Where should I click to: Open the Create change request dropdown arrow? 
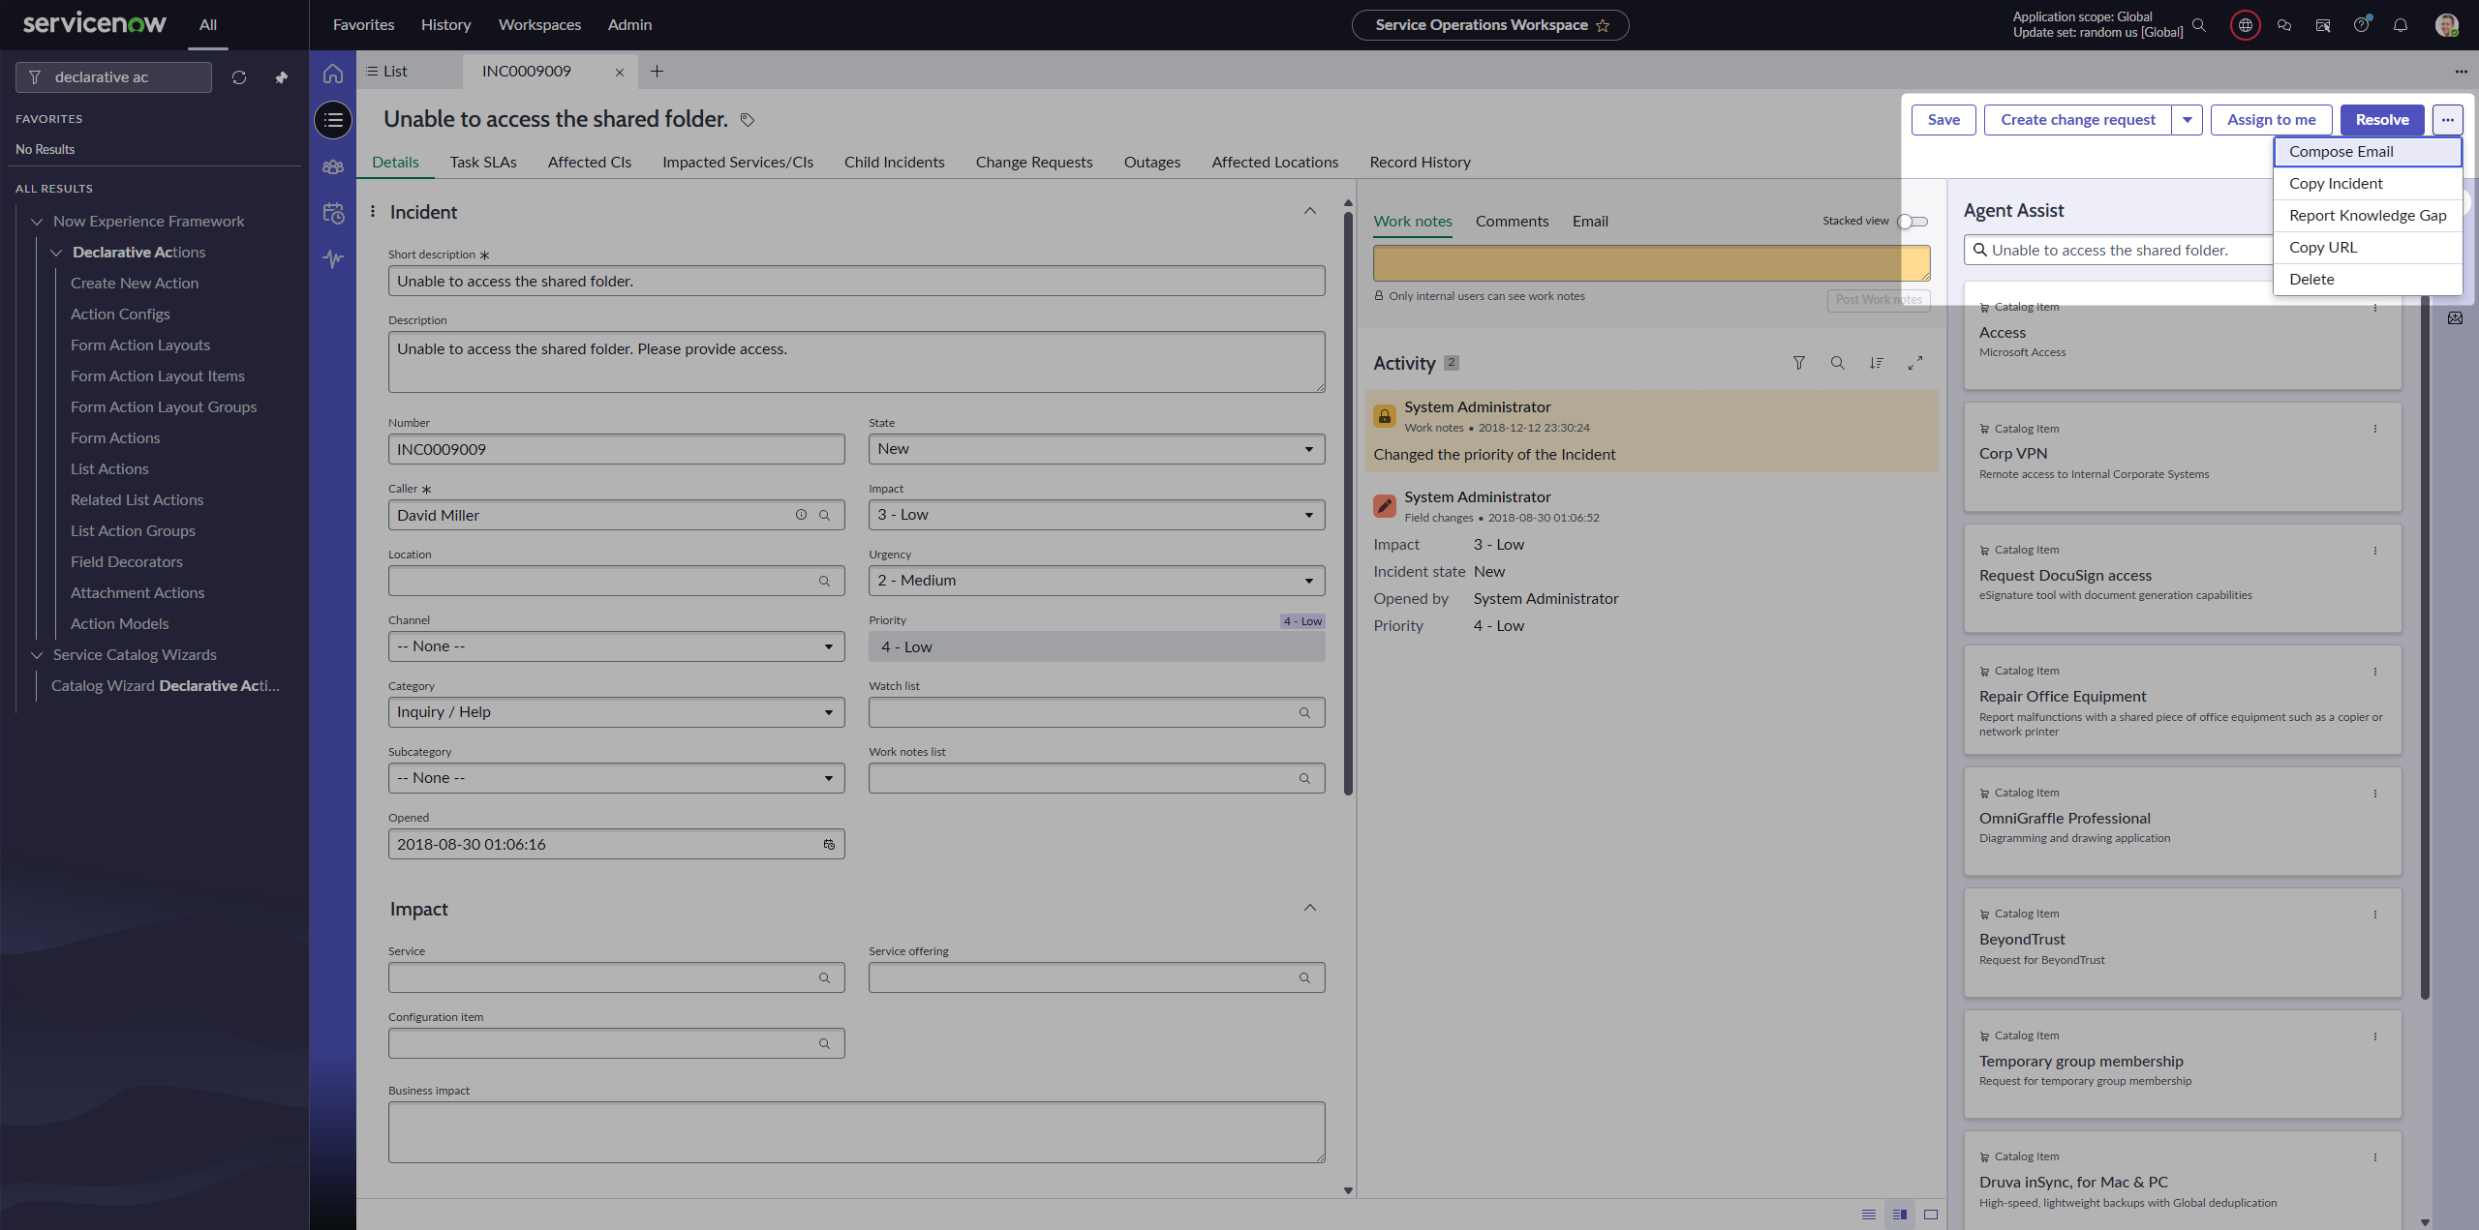[2188, 120]
